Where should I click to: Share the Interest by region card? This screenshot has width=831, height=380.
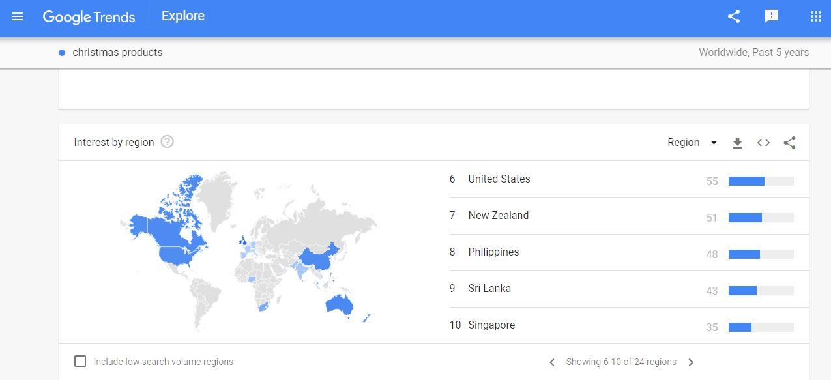click(x=789, y=143)
